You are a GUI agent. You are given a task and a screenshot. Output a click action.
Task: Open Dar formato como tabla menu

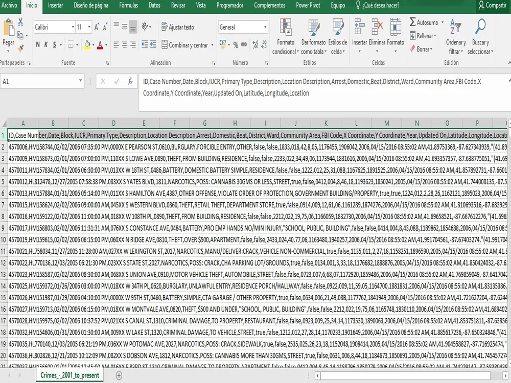(x=313, y=36)
